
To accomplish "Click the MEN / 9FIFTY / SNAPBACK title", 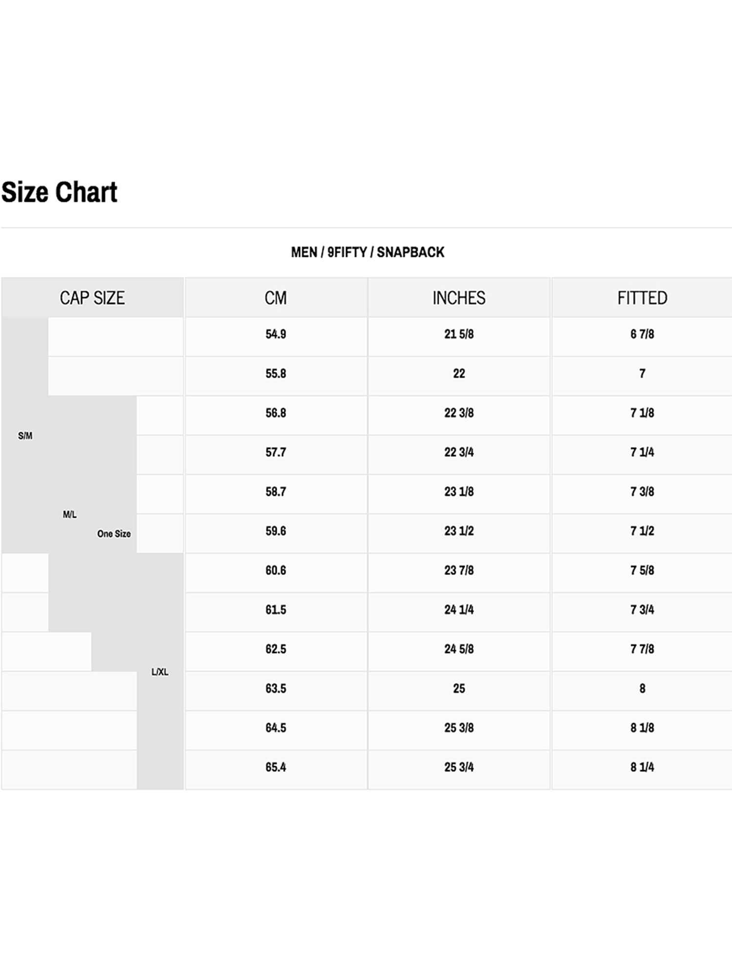I will click(367, 252).
